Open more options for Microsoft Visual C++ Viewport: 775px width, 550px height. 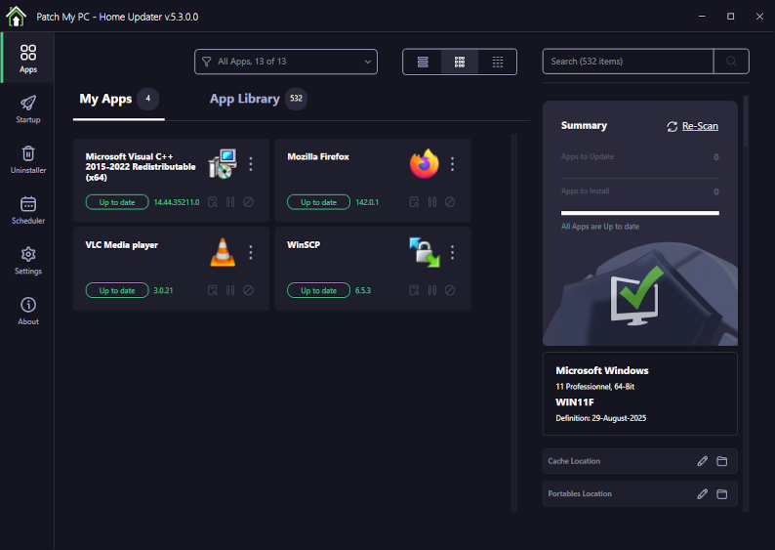click(251, 164)
